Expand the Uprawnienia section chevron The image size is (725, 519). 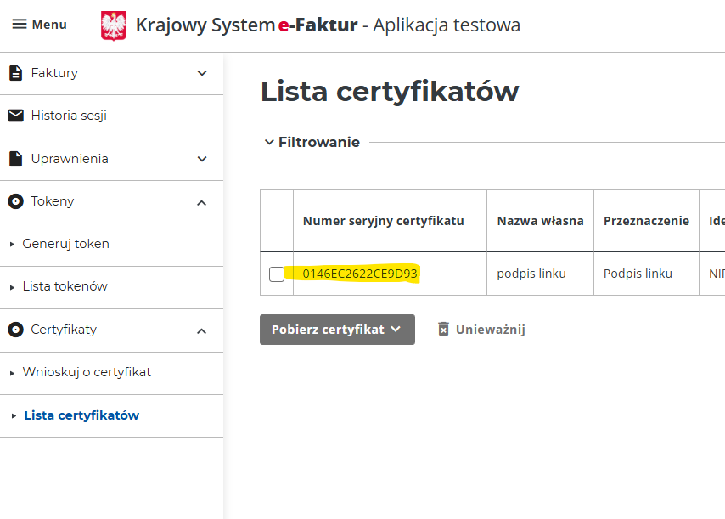tap(202, 159)
